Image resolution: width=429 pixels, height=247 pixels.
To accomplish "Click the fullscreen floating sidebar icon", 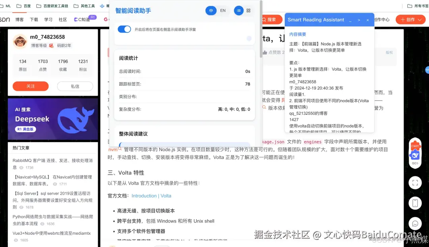I will click(x=415, y=183).
